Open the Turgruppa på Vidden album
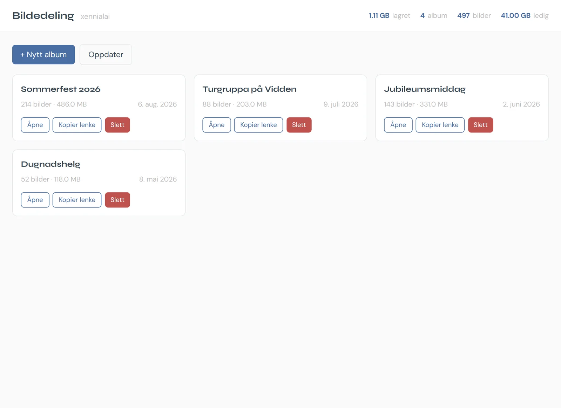The image size is (561, 408). pyautogui.click(x=217, y=125)
